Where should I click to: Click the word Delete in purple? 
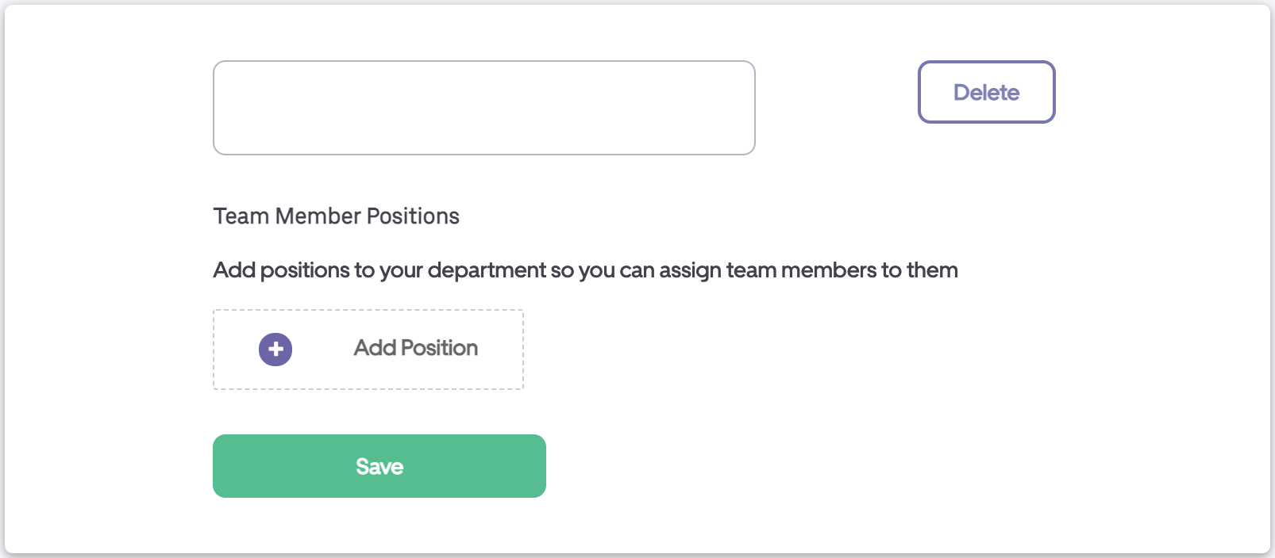click(986, 93)
